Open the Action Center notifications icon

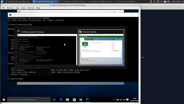click(127, 100)
